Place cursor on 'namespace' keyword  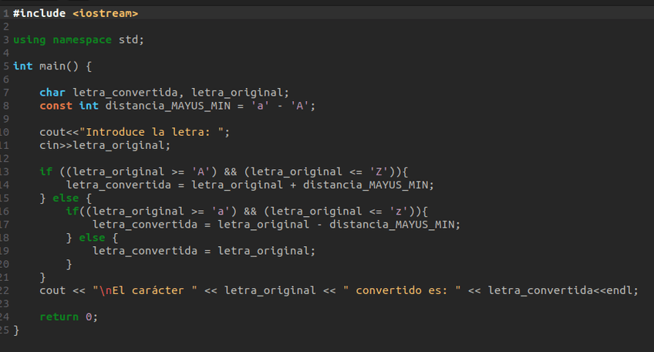point(82,39)
